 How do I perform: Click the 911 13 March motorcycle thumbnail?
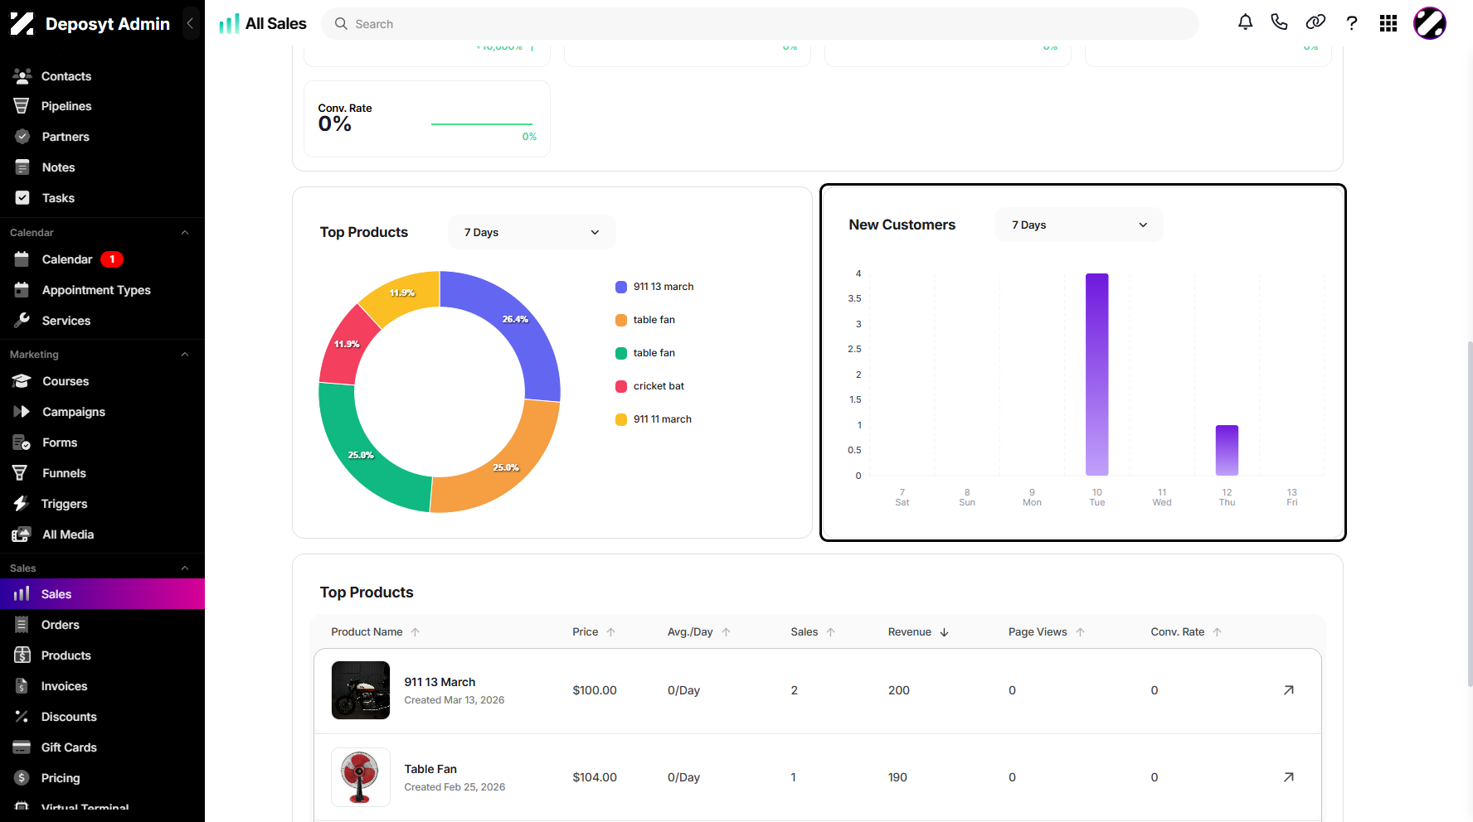(361, 690)
